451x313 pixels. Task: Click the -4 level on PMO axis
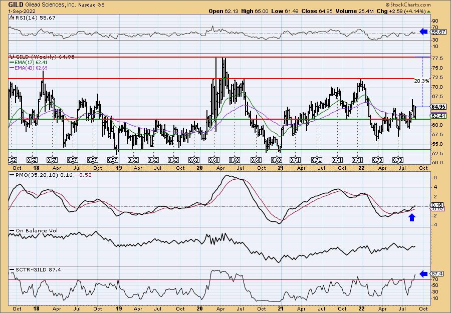click(434, 225)
